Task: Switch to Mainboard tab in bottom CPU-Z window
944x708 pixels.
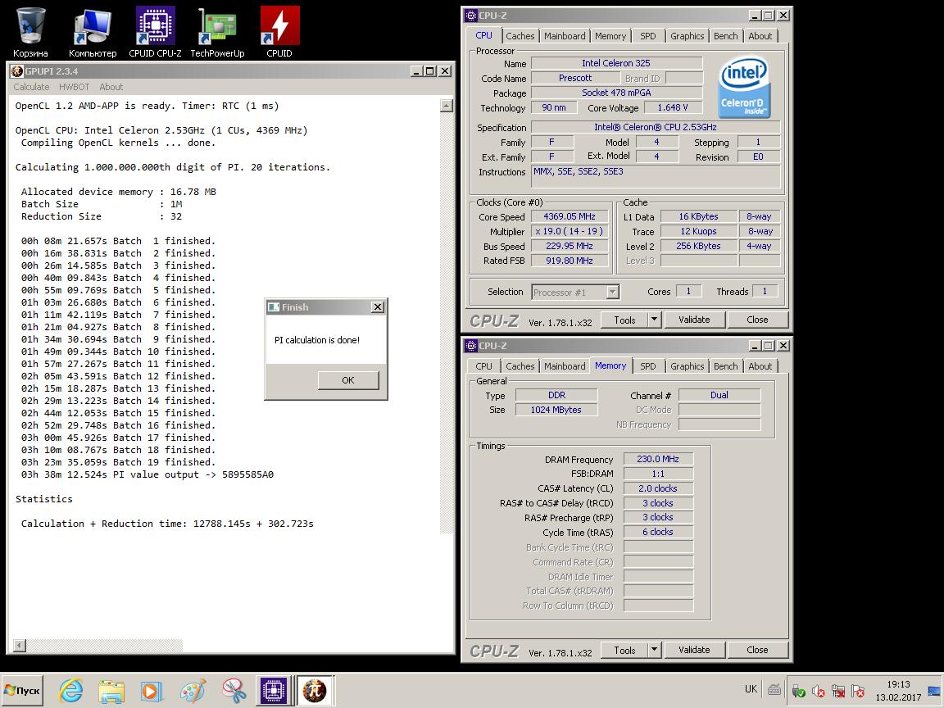Action: point(564,366)
